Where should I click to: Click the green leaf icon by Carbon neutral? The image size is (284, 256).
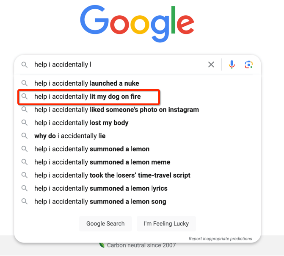click(x=102, y=245)
